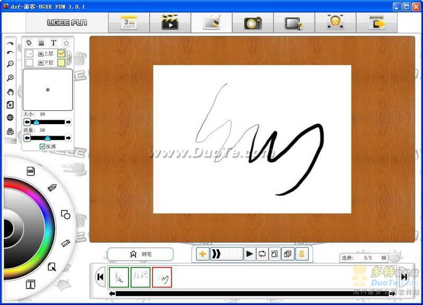Select the zoom in magnifier
The image size is (423, 305).
click(10, 78)
